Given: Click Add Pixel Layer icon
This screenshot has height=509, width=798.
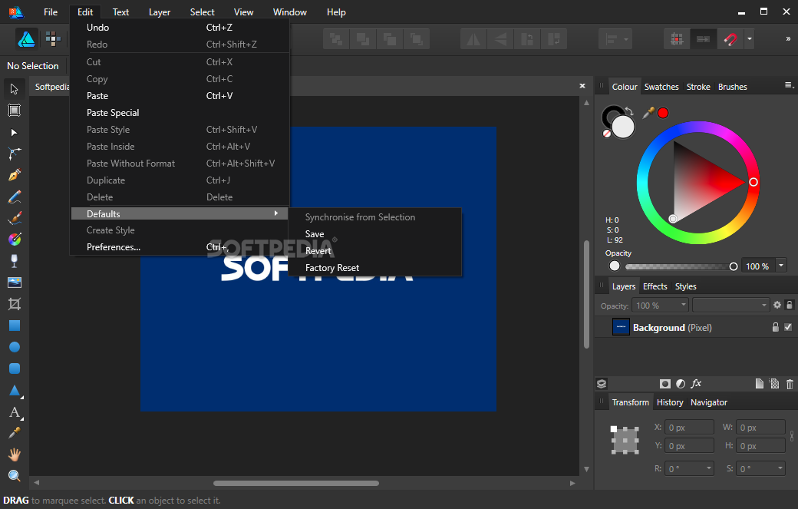Looking at the screenshot, I should (774, 384).
